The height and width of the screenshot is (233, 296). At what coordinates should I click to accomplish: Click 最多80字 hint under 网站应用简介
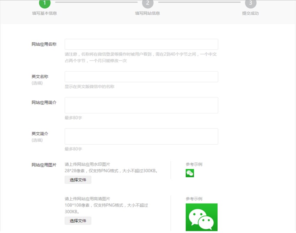tap(73, 118)
